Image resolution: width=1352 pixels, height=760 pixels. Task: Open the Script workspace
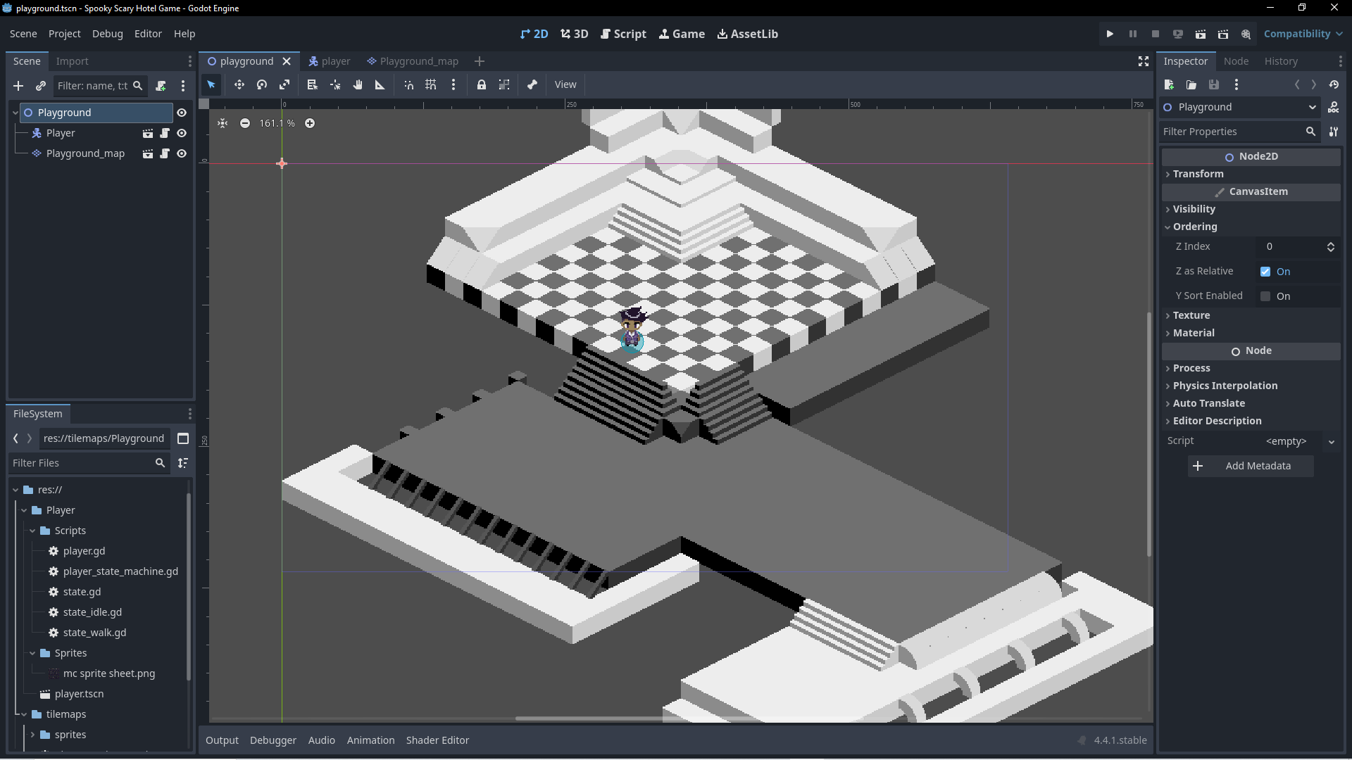point(623,34)
